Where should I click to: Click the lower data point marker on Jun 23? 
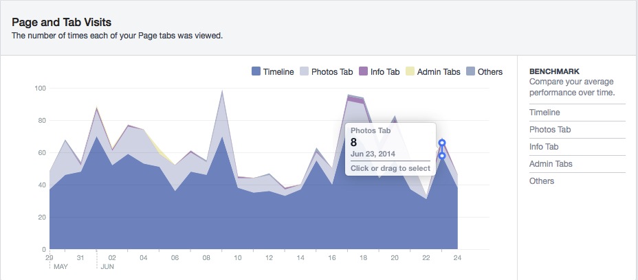click(442, 156)
